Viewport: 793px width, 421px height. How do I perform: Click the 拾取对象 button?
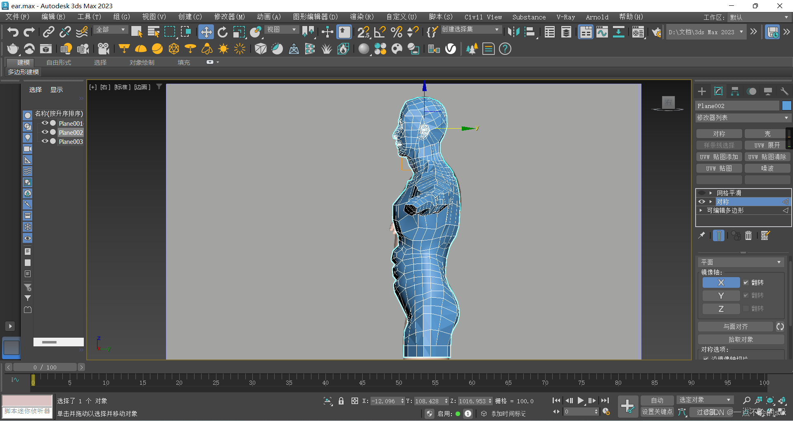(x=741, y=339)
